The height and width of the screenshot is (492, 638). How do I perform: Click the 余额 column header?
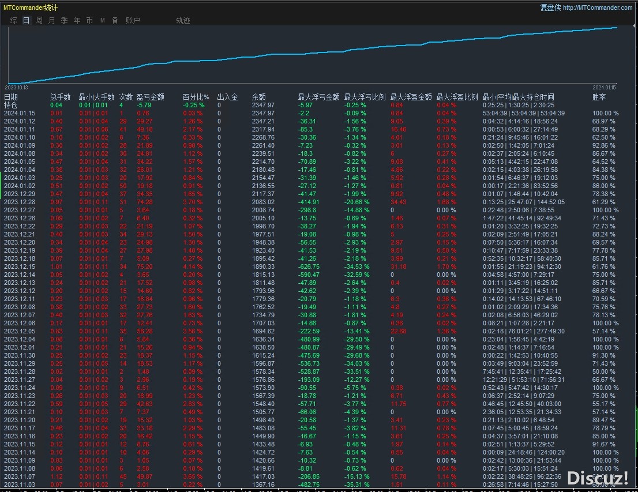259,97
